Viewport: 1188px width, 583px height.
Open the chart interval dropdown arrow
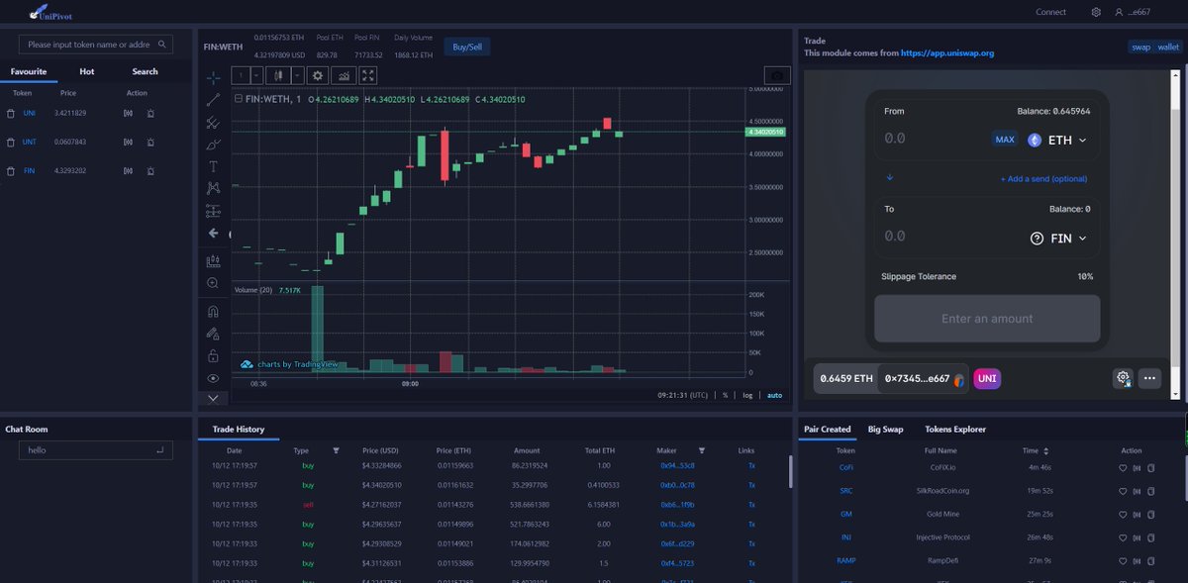(x=257, y=75)
